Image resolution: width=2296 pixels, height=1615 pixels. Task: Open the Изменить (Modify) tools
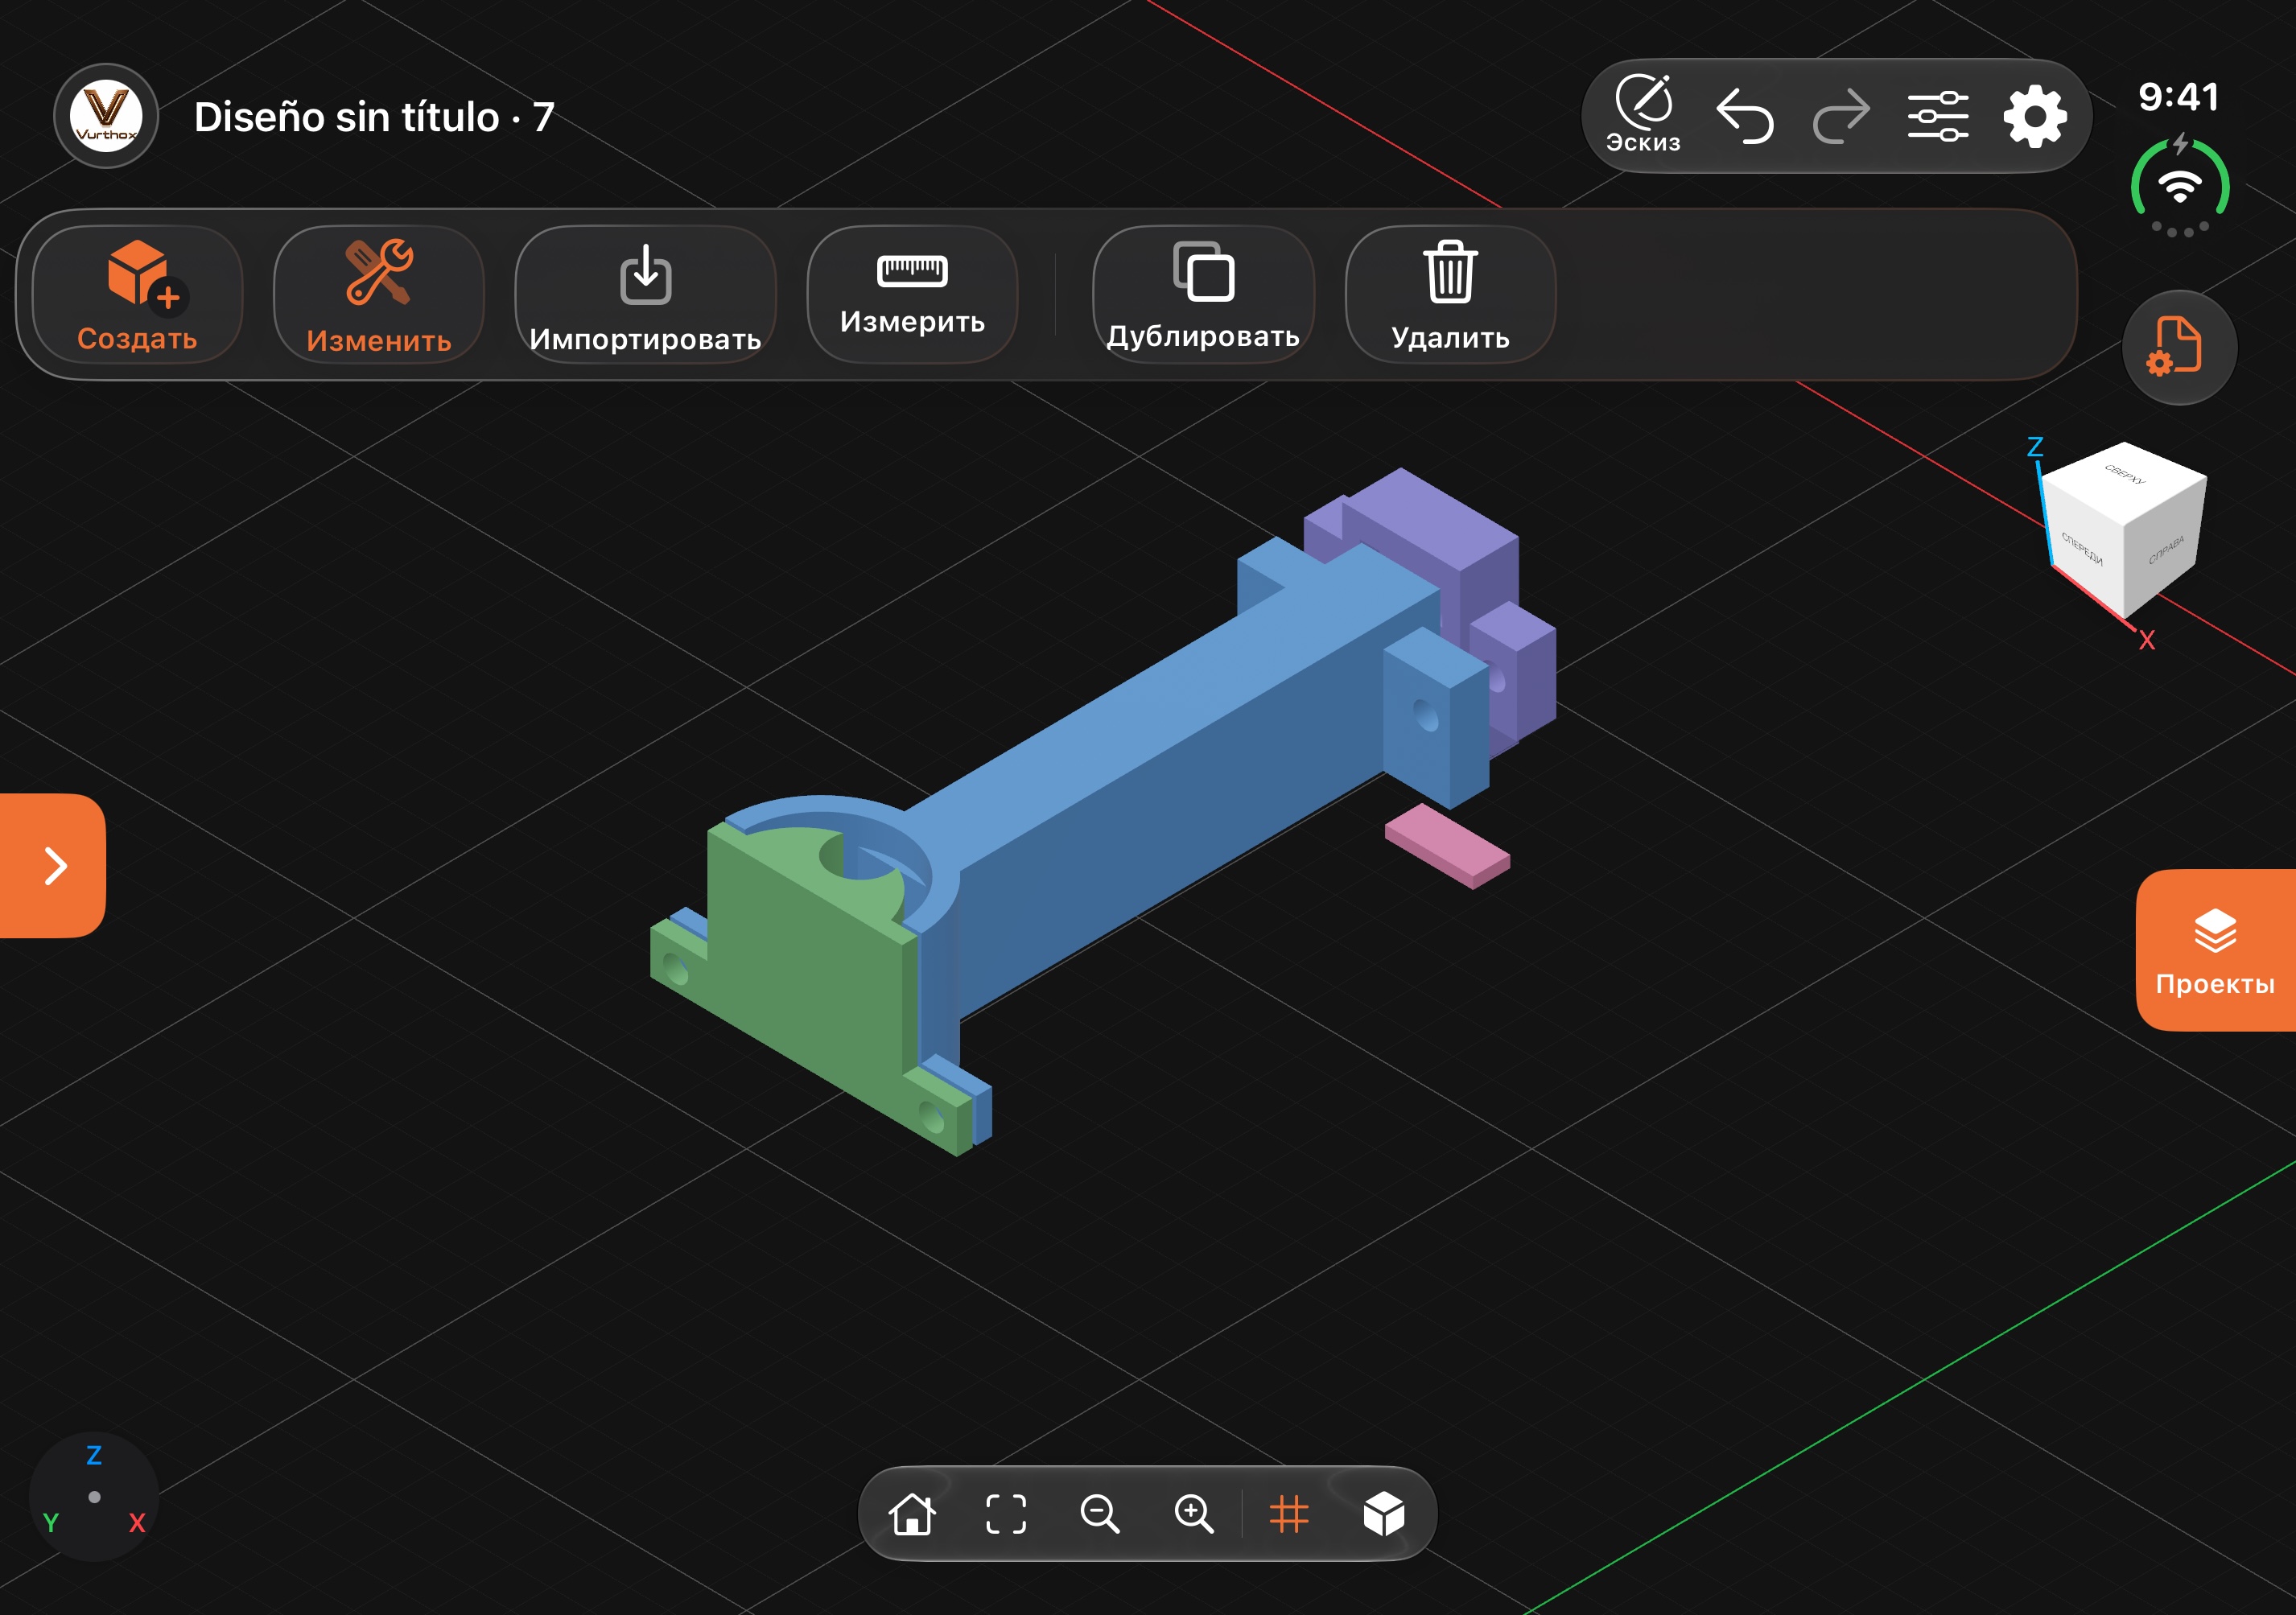tap(378, 294)
